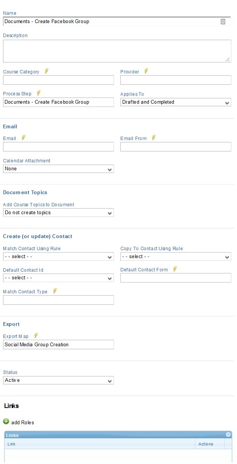Click the icon inside the Name field
Image resolution: width=237 pixels, height=464 pixels.
[223, 22]
